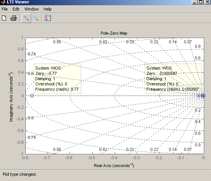Select the Zoom In magnifier tool
Viewport: 211px width, 181px height.
point(26,18)
